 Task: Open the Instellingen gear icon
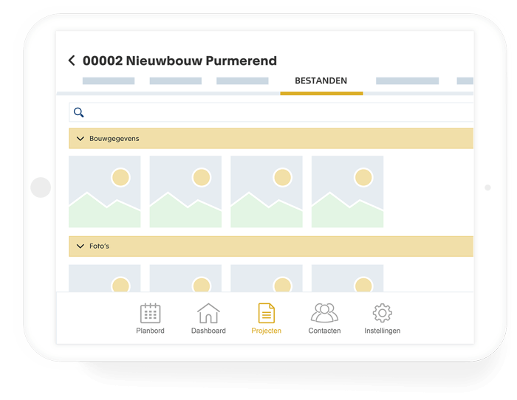coord(382,314)
